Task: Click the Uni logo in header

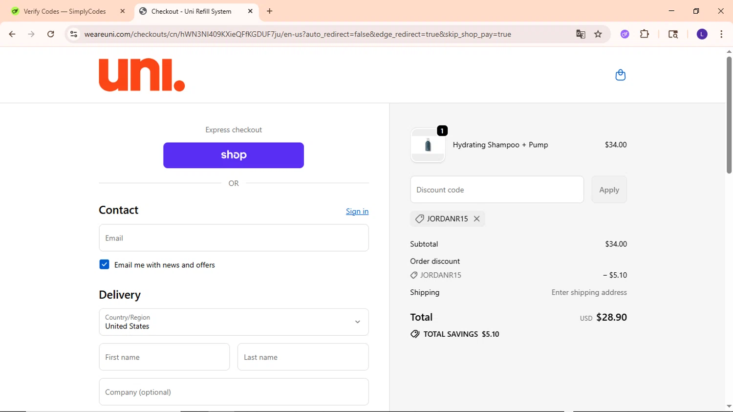Action: pos(142,75)
